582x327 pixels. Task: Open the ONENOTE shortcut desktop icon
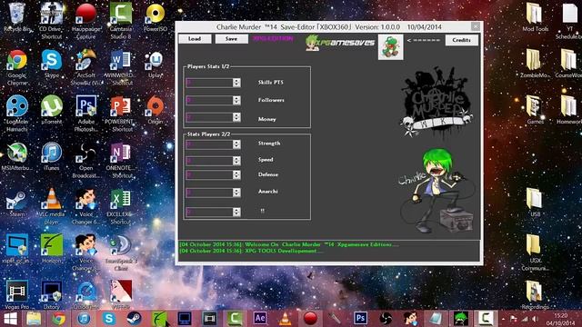121,160
